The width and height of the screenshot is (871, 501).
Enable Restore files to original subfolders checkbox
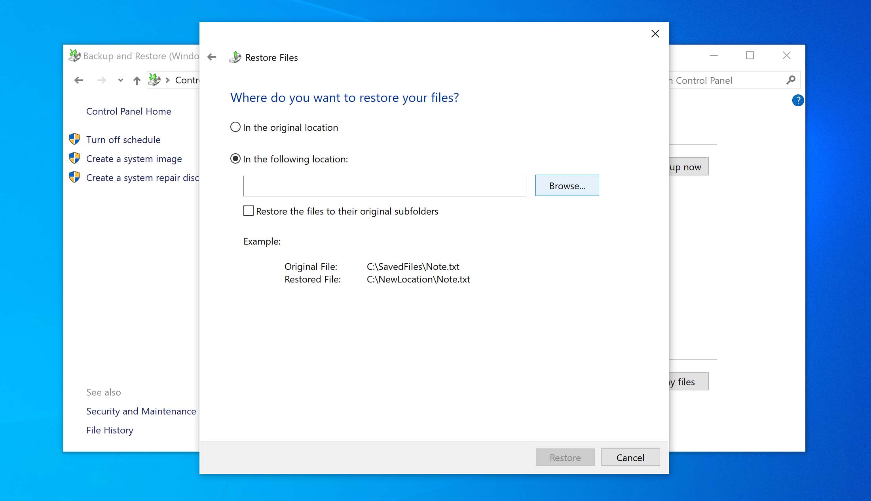click(x=249, y=211)
